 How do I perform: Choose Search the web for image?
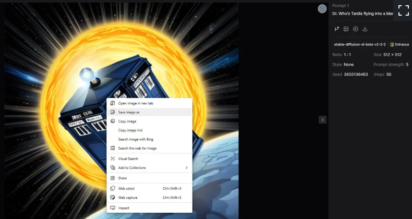point(149,148)
